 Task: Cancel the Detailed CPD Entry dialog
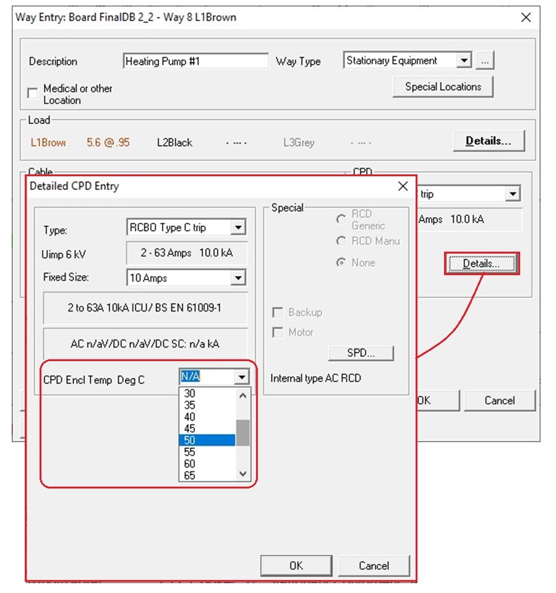click(374, 566)
